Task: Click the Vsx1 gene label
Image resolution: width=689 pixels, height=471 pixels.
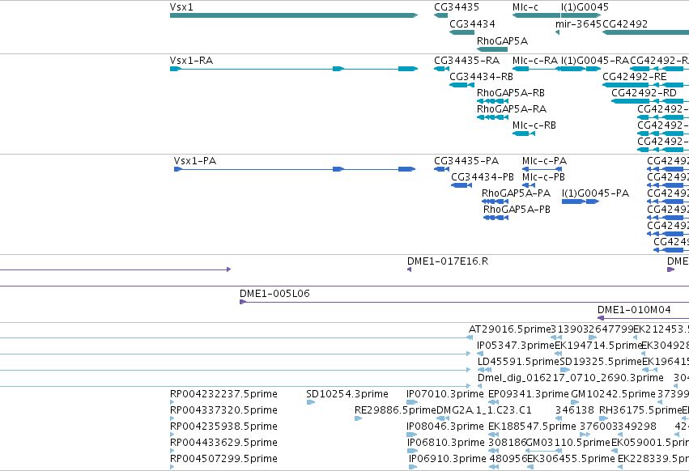Action: click(x=181, y=7)
